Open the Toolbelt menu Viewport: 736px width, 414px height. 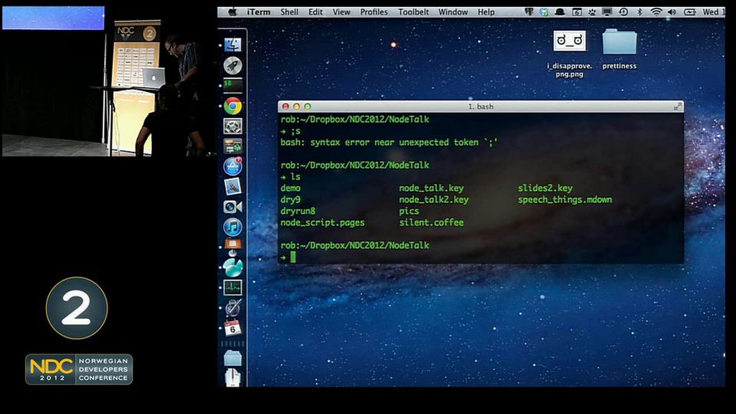click(x=413, y=12)
